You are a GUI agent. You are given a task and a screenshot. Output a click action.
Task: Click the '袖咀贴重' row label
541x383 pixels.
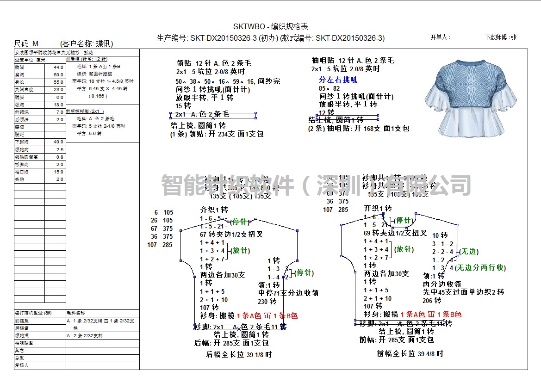pos(24,343)
